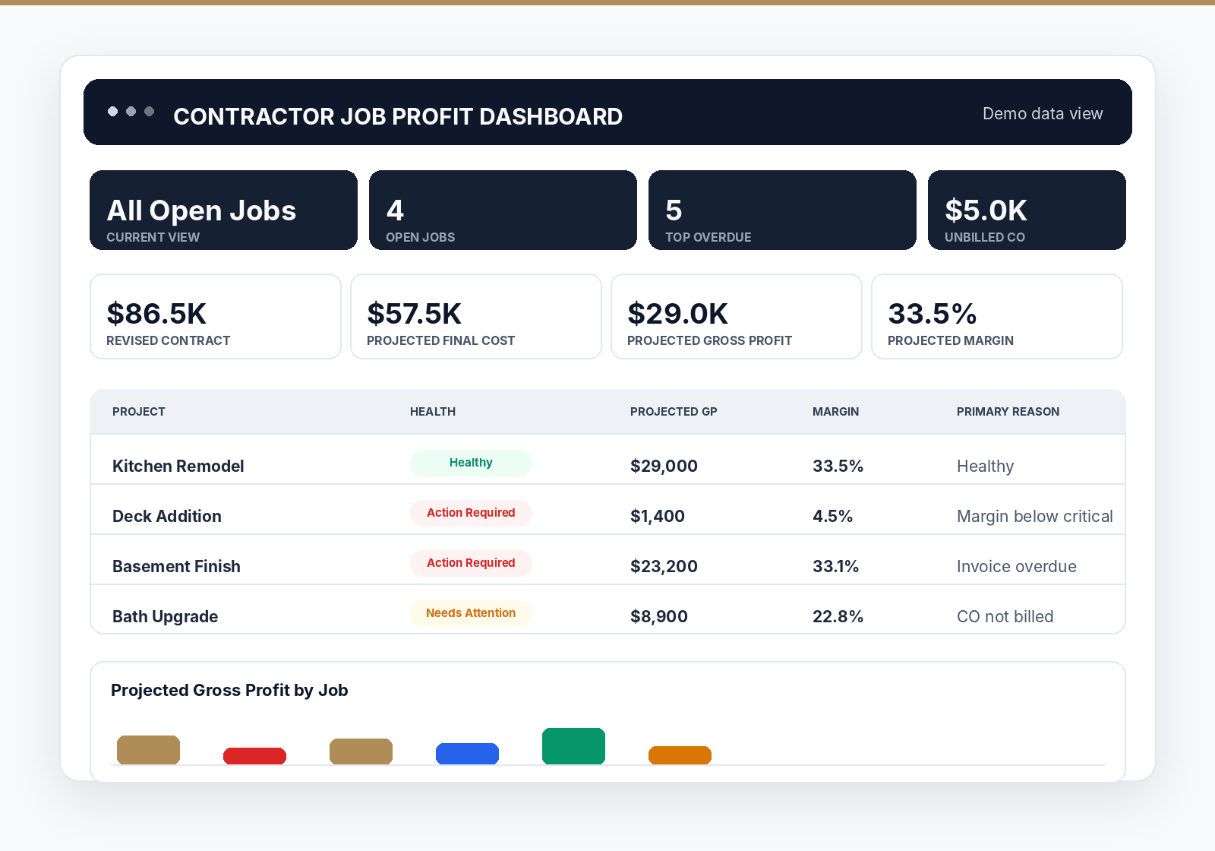
Task: Click the red bar in the profit chart
Action: 254,756
